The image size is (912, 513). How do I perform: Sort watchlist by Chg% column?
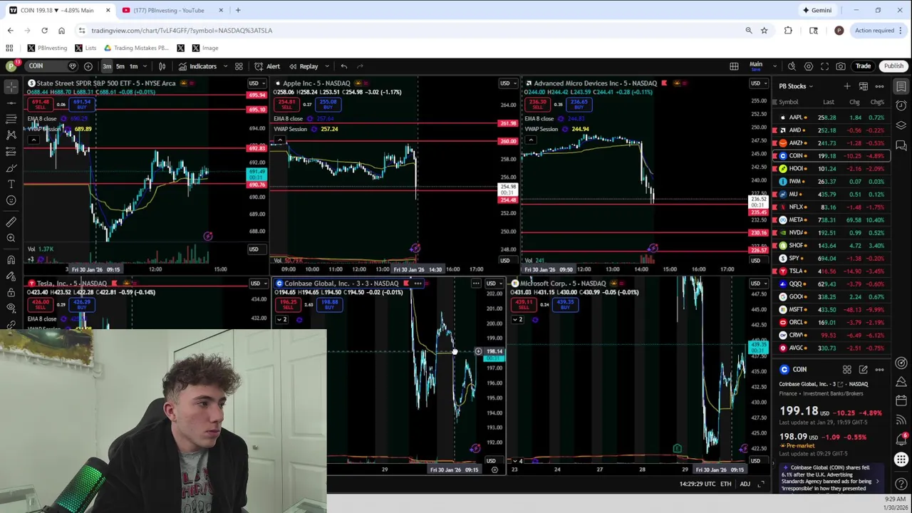pyautogui.click(x=877, y=102)
